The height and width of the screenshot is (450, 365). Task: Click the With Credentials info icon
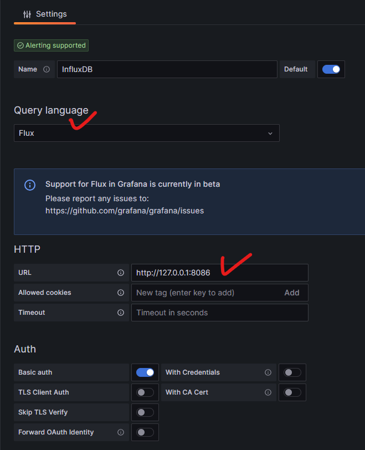click(x=268, y=372)
